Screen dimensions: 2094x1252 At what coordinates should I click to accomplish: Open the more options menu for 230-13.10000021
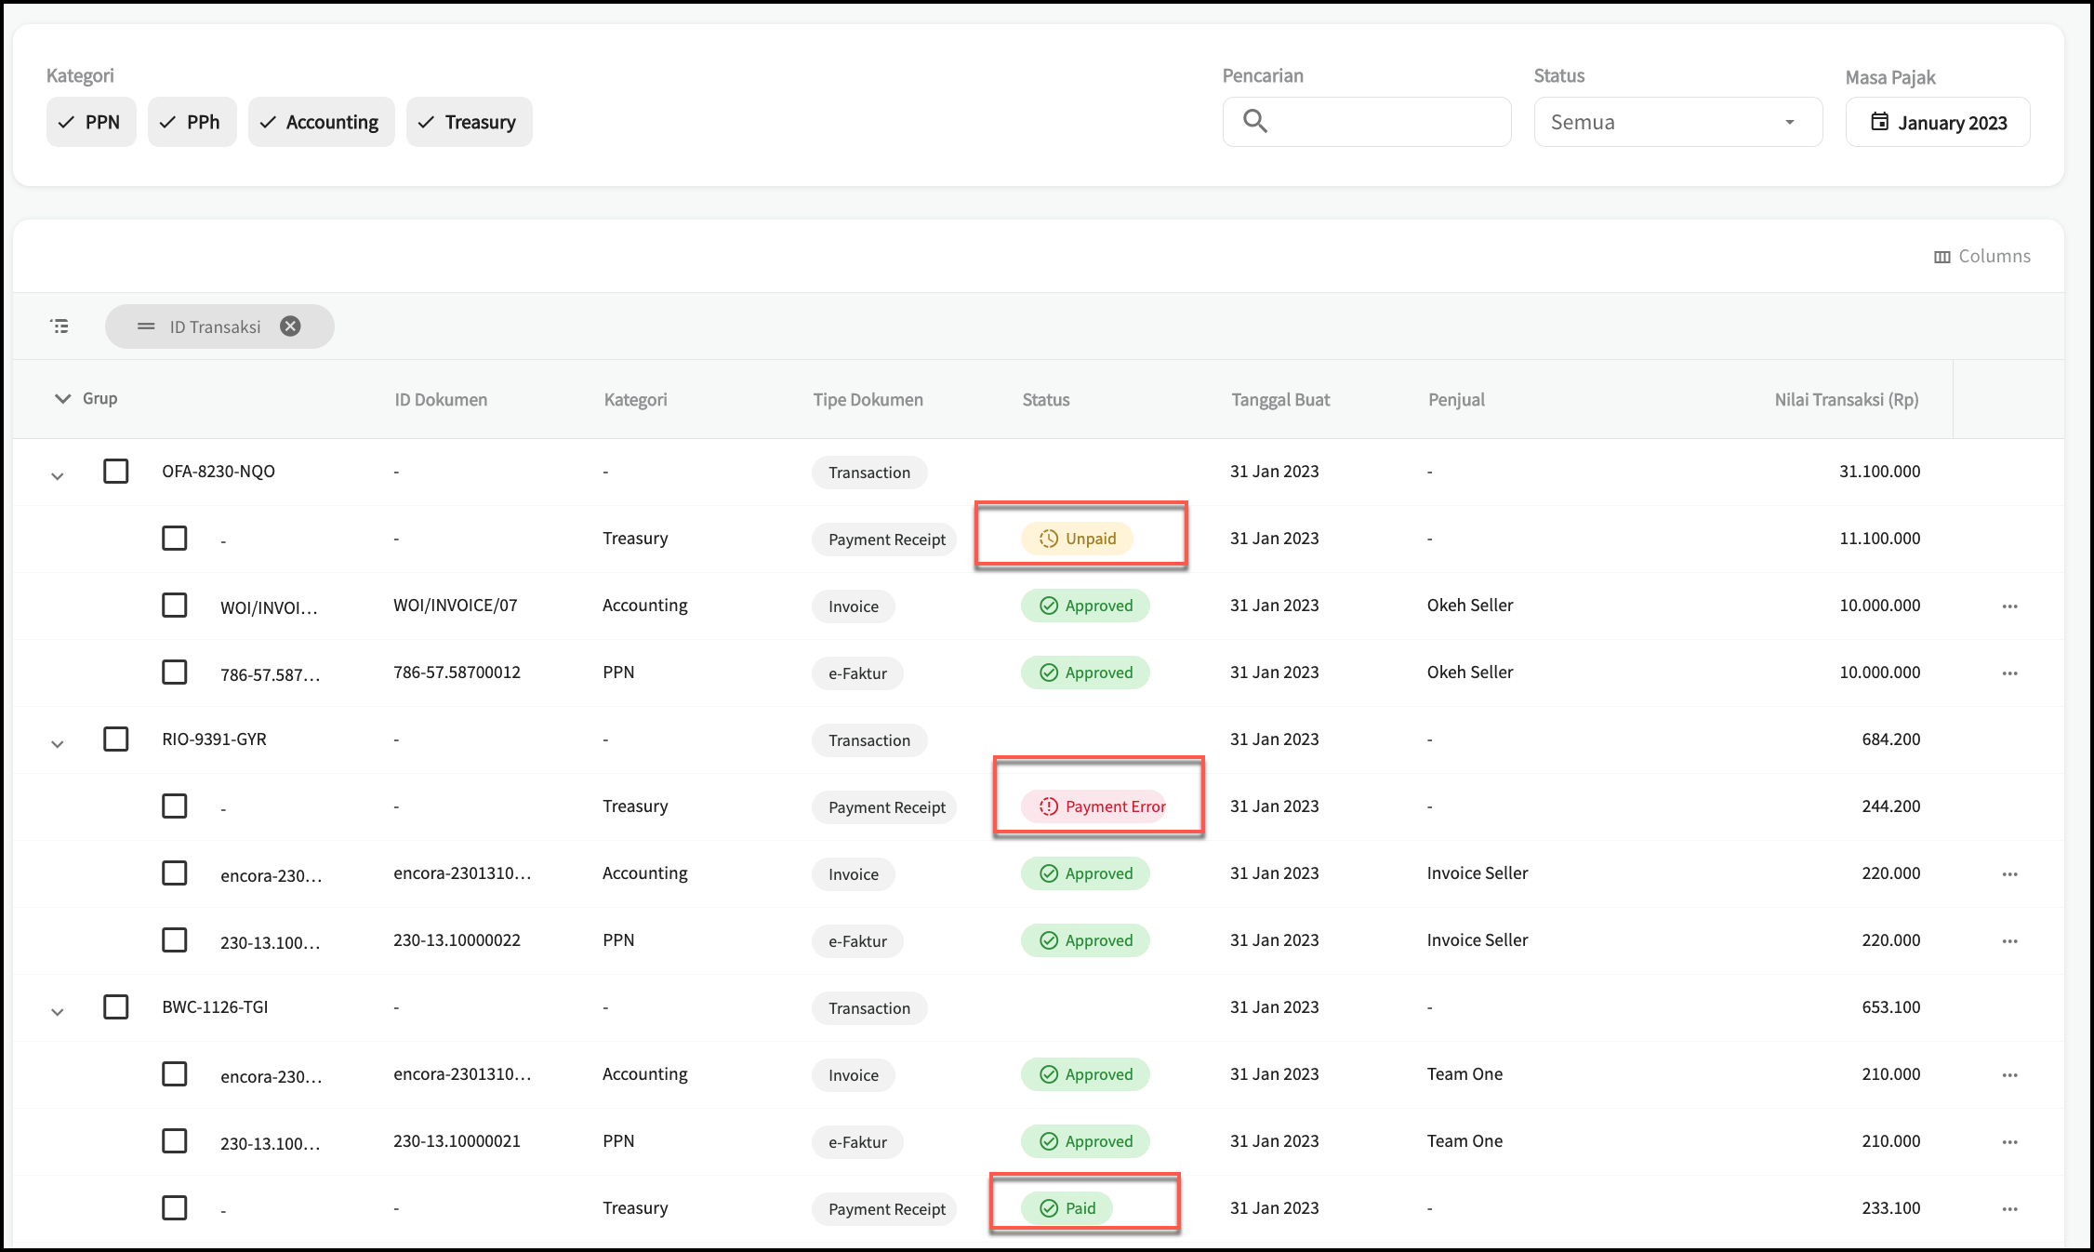[x=2009, y=1142]
